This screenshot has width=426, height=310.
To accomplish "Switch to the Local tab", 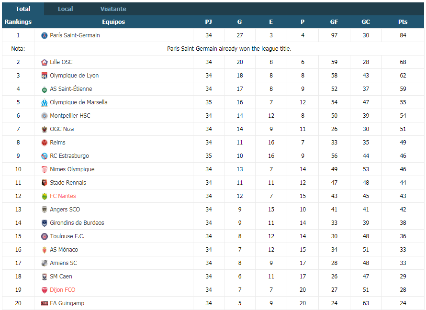I will click(x=66, y=9).
